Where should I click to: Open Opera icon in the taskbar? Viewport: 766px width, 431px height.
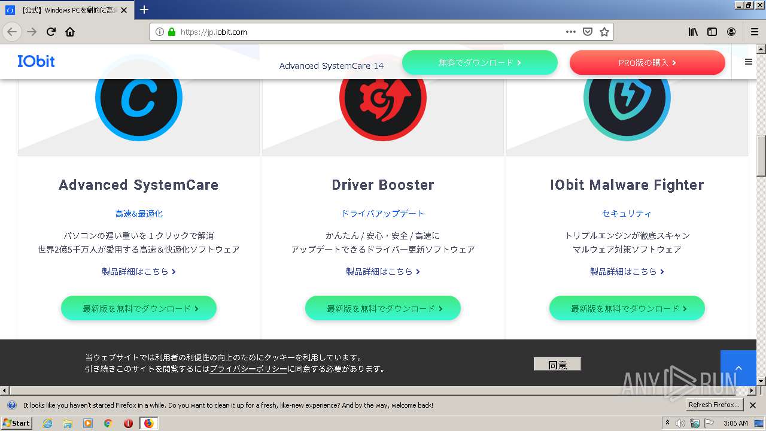coord(128,423)
